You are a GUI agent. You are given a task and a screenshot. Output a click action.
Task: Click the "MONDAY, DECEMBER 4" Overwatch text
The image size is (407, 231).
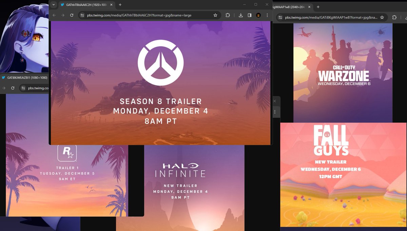point(160,111)
